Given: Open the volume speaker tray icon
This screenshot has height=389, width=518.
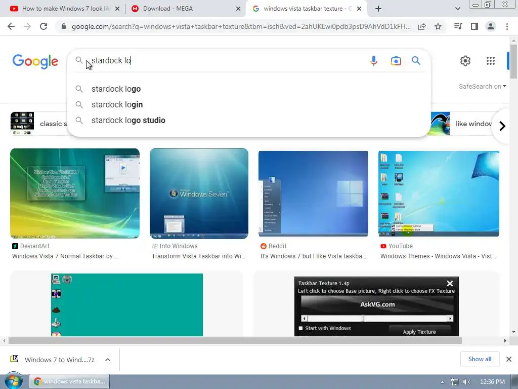Looking at the screenshot, I should 466,382.
